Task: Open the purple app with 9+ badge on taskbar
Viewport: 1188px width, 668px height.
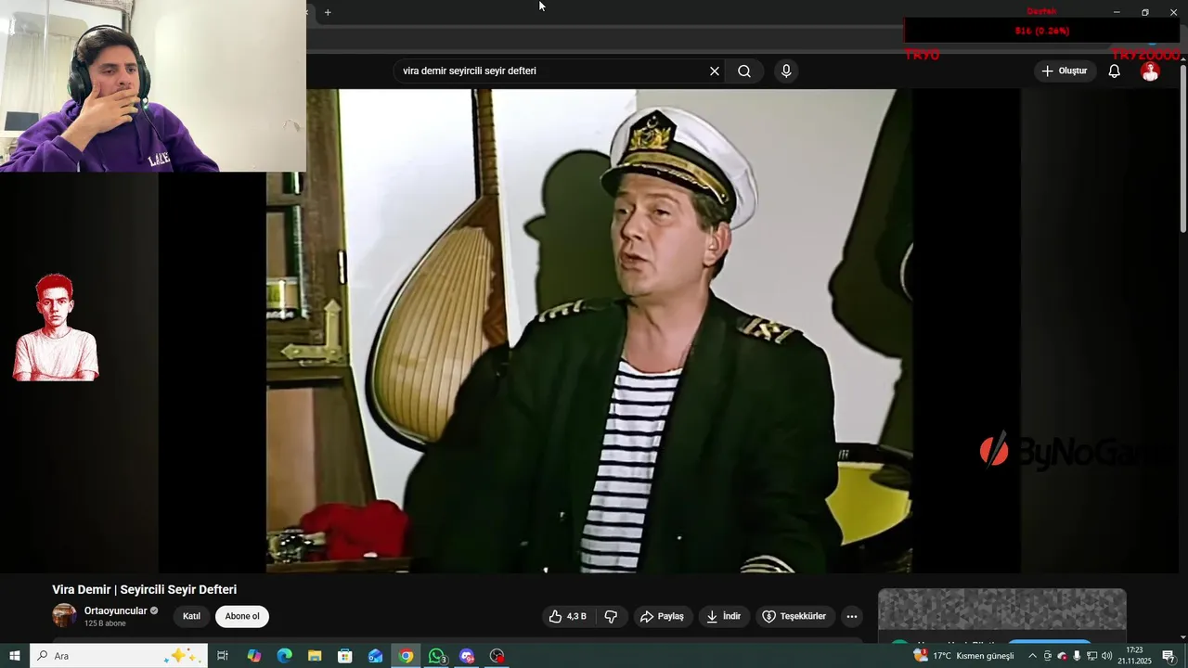Action: (x=467, y=656)
